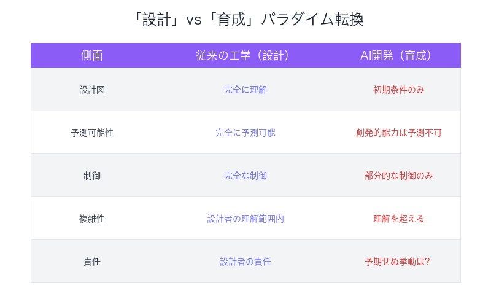Click the 責任 row label
The width and height of the screenshot is (491, 307).
[92, 262]
